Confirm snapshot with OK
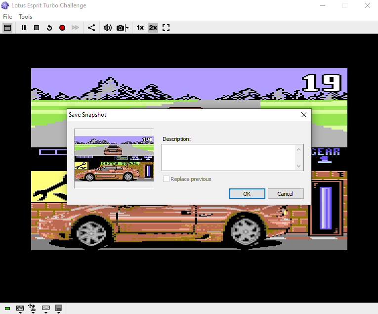 pos(247,194)
